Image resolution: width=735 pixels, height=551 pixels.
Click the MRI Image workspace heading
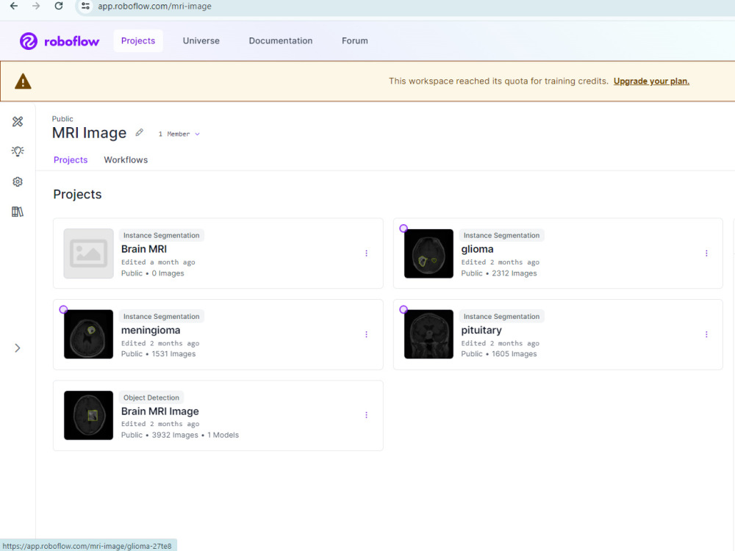coord(89,133)
